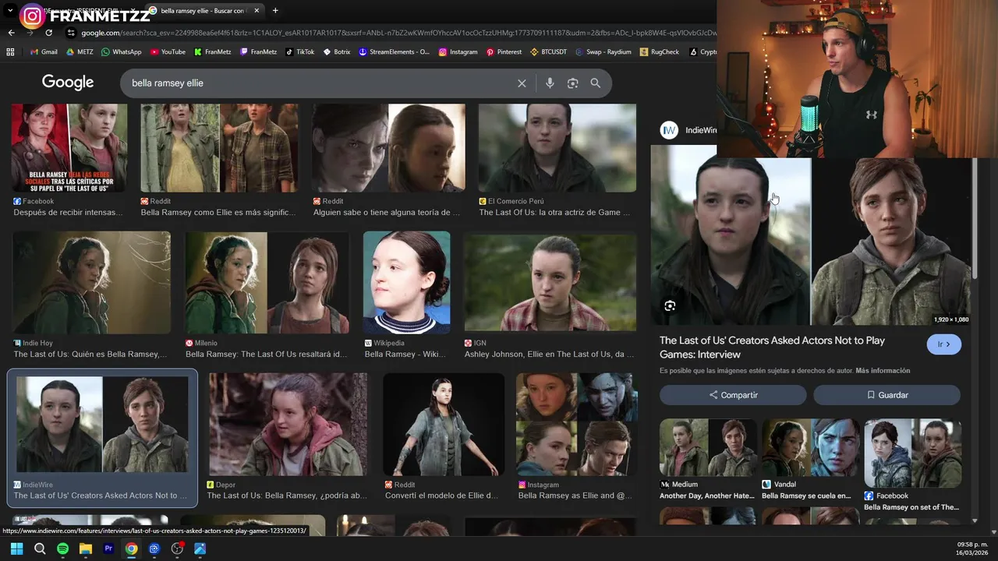Submit search with the magnifier icon
The height and width of the screenshot is (561, 998).
point(596,83)
